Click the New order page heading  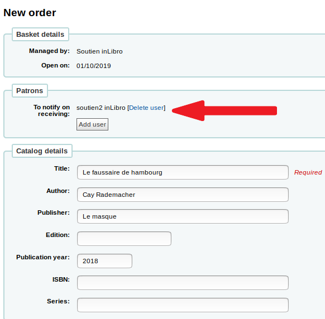pyautogui.click(x=30, y=13)
